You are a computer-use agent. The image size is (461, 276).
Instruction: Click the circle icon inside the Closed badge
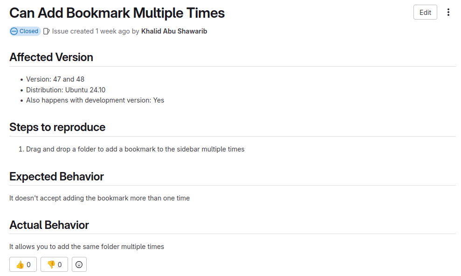coord(14,31)
